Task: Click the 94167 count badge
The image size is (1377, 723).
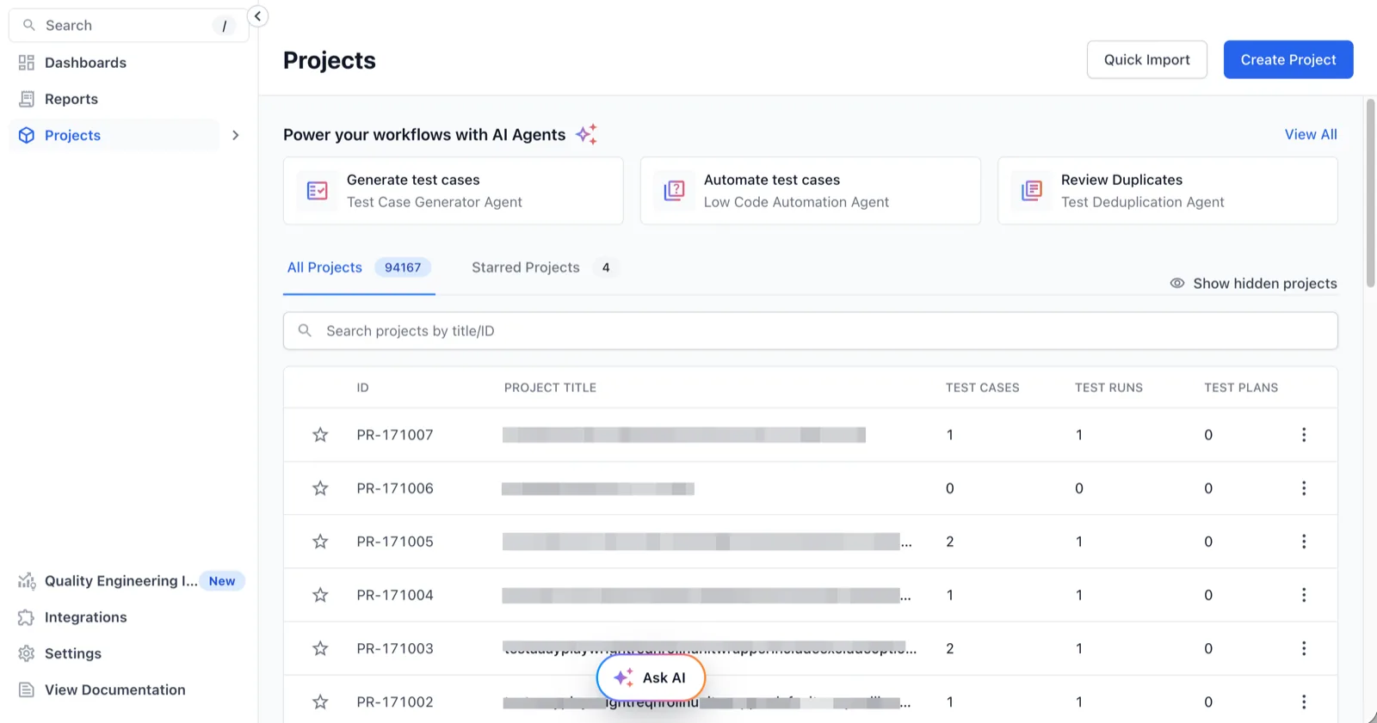Action: (x=403, y=267)
